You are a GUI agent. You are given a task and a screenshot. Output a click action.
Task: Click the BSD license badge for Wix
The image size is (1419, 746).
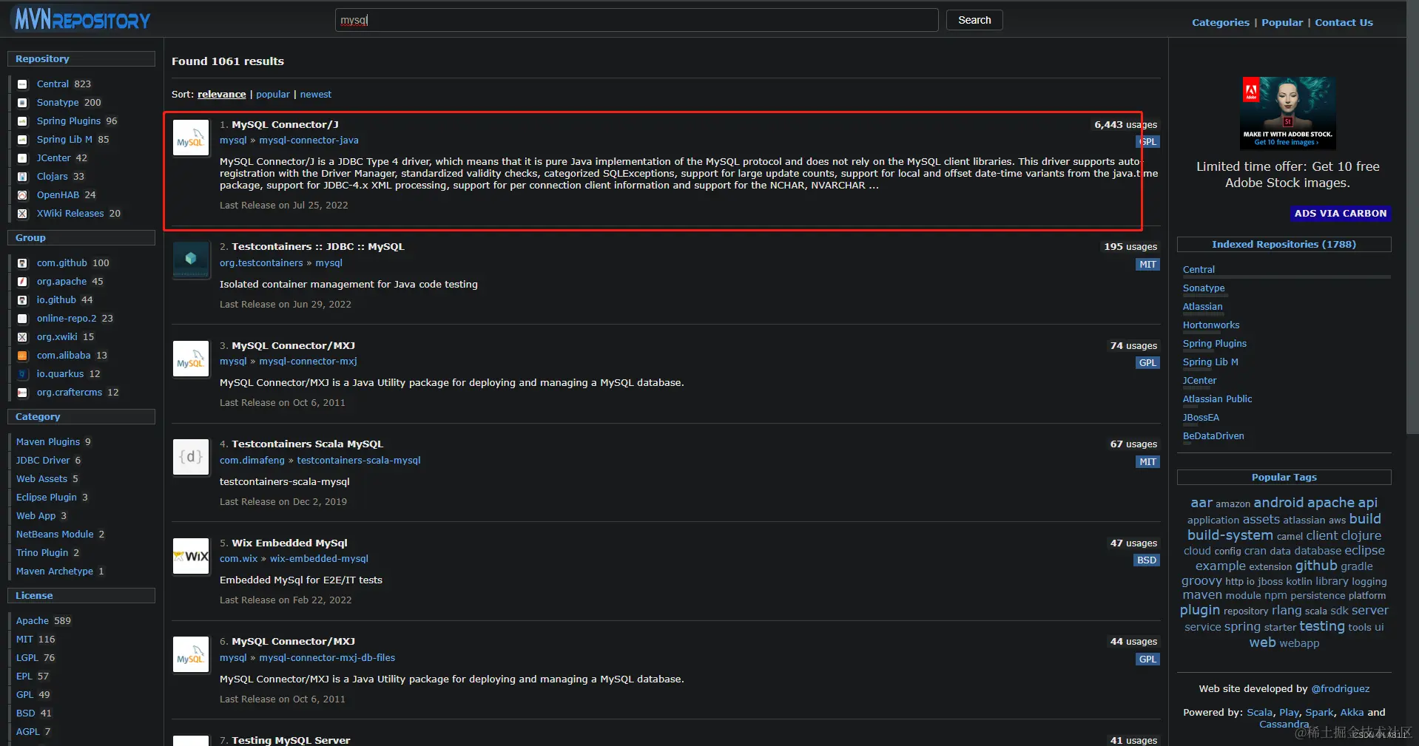1147,560
